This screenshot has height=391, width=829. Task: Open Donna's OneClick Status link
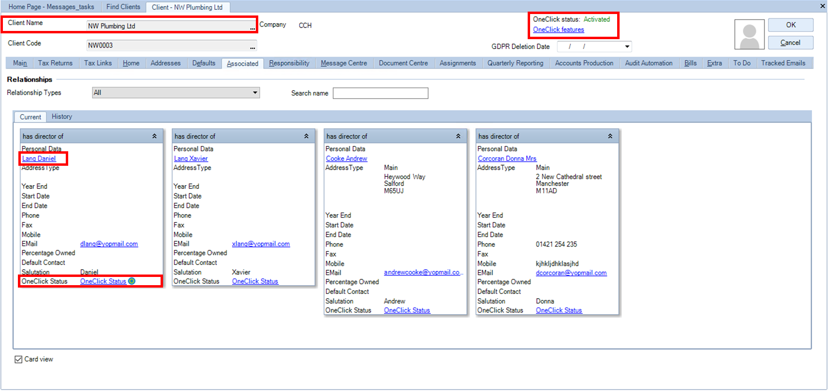point(559,310)
